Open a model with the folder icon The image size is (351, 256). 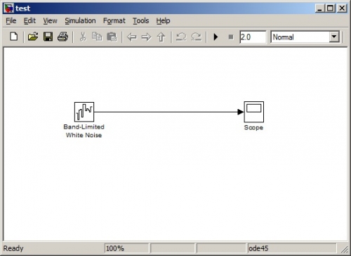pos(33,37)
